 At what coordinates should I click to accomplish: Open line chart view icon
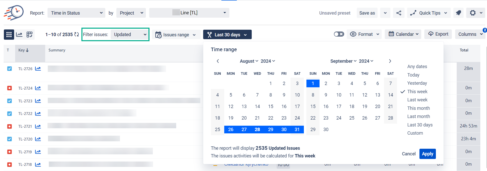click(19, 35)
